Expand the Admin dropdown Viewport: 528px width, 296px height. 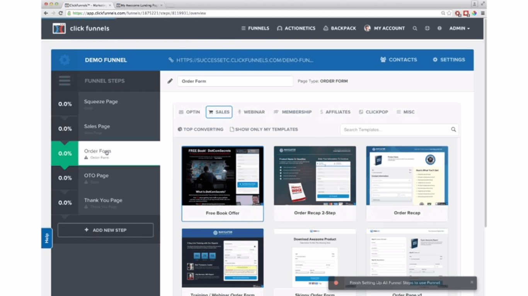[460, 28]
